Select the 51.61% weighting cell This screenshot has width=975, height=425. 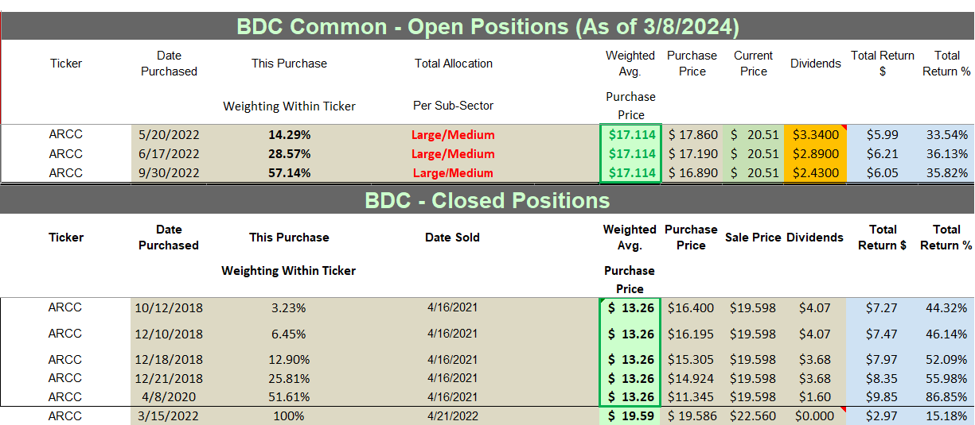click(x=289, y=397)
